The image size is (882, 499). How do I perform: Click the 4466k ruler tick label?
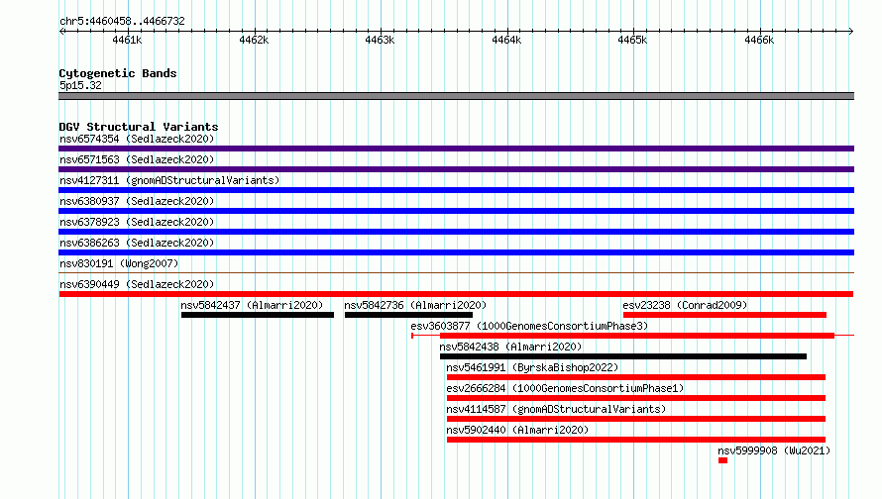tap(759, 40)
